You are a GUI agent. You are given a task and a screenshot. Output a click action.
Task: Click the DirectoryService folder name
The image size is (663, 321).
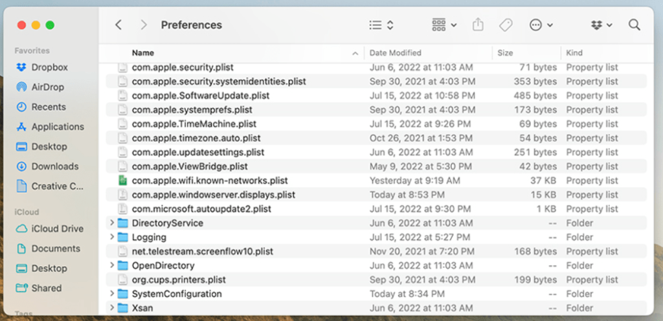168,223
